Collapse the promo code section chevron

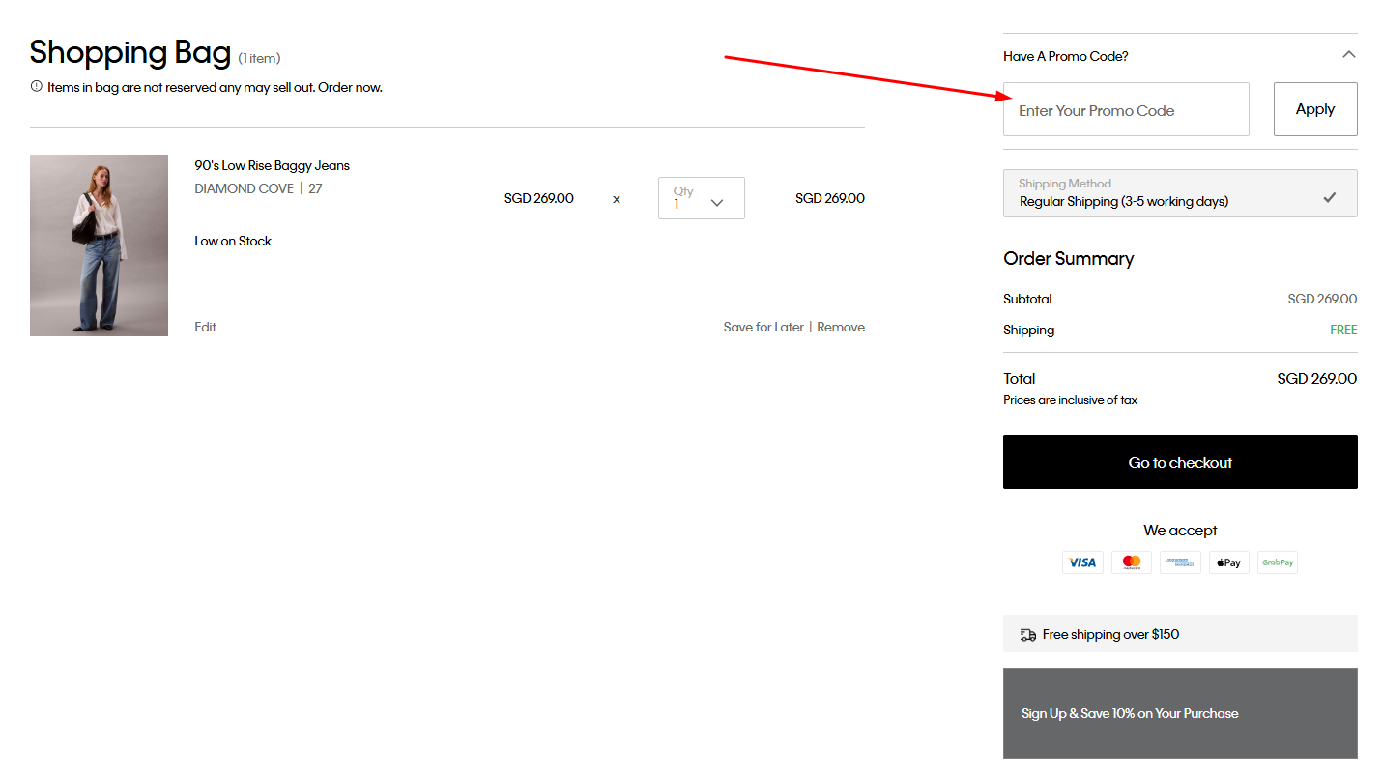pyautogui.click(x=1349, y=55)
